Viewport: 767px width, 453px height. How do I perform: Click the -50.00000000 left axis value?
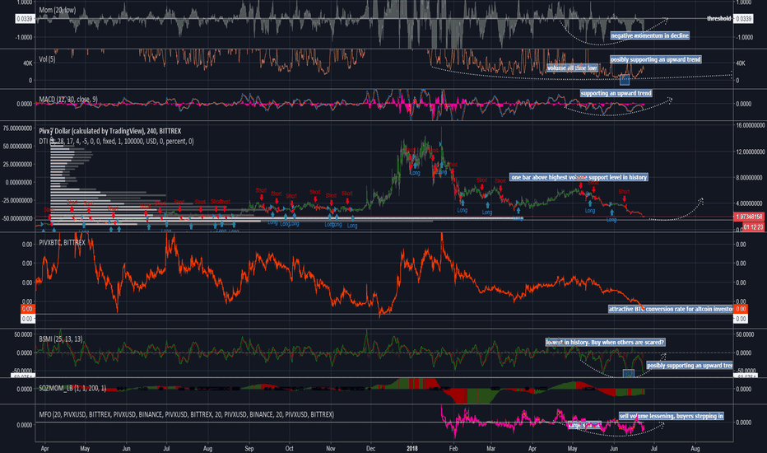[17, 218]
